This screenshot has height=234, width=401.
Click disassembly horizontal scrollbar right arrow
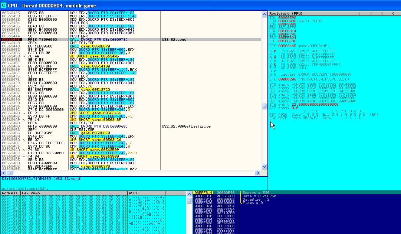(258, 173)
